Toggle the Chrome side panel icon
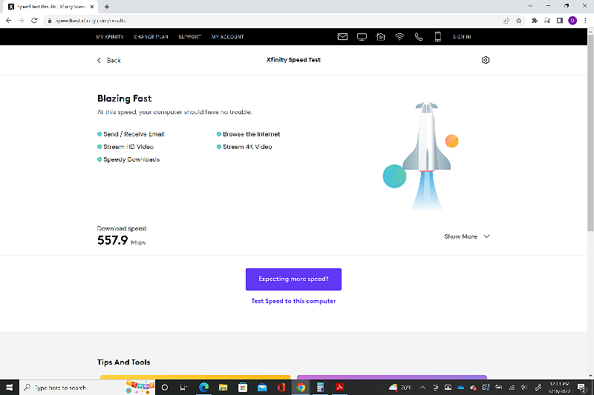Screen dimensions: 594x395 [560, 21]
